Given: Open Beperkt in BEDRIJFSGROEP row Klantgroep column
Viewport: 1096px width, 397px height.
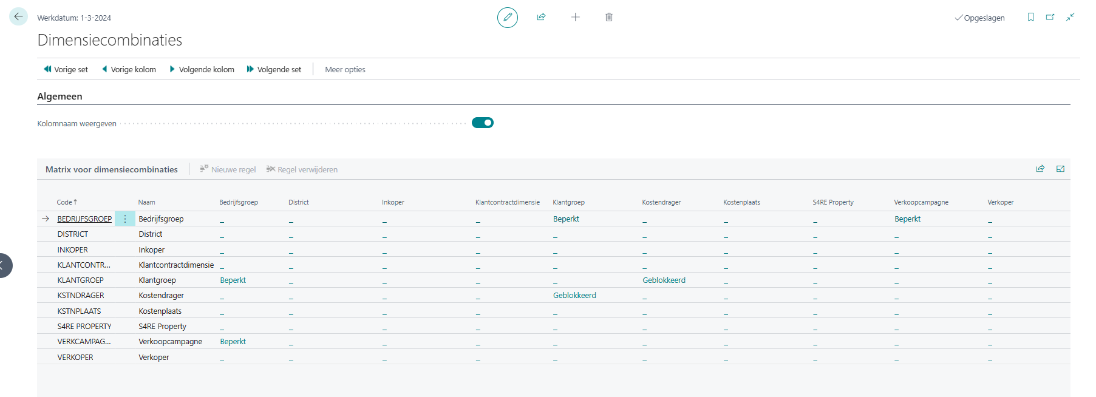Looking at the screenshot, I should coord(566,219).
